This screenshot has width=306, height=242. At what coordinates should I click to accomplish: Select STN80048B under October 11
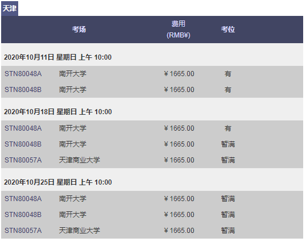[x=23, y=90]
